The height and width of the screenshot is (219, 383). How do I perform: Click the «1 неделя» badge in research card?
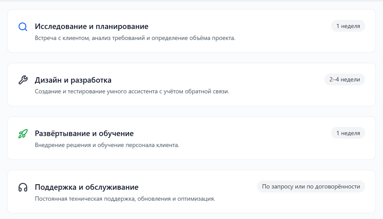click(348, 26)
